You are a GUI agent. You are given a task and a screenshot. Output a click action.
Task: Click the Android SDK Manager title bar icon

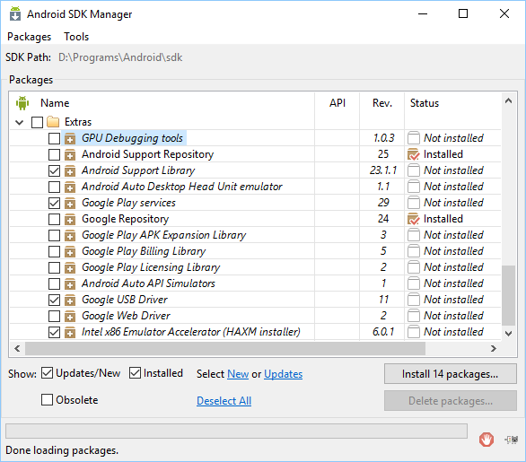pos(15,13)
